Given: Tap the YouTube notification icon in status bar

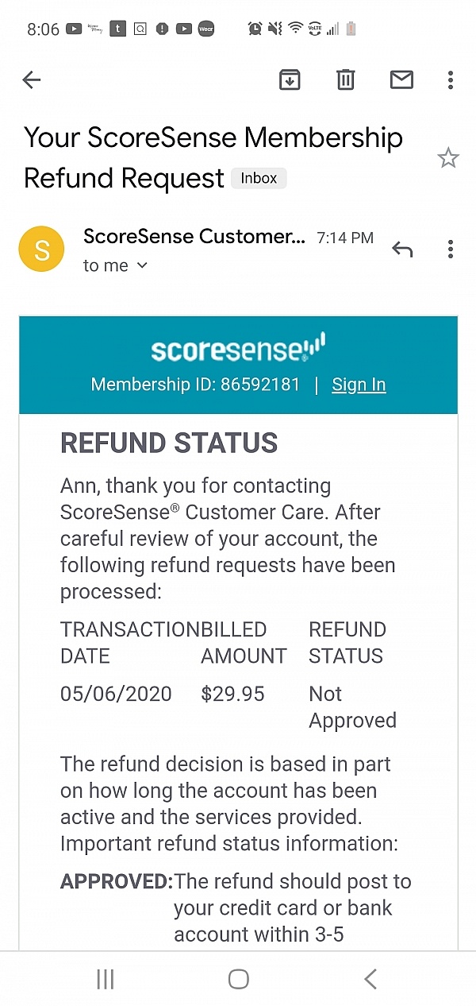Looking at the screenshot, I should pyautogui.click(x=74, y=29).
